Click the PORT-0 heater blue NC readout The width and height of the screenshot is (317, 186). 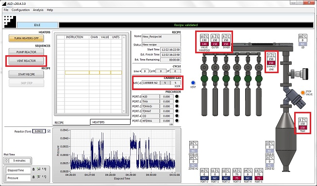coord(204,178)
